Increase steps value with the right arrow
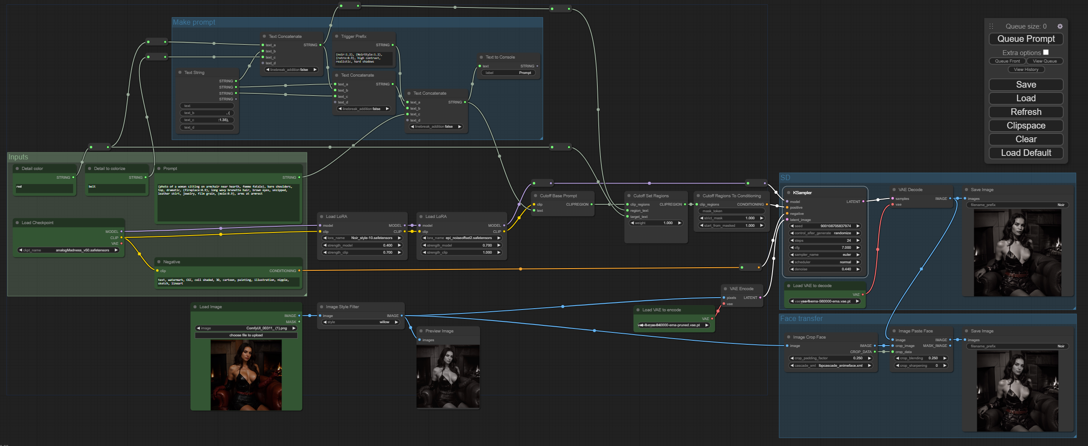1088x446 pixels. [x=858, y=240]
